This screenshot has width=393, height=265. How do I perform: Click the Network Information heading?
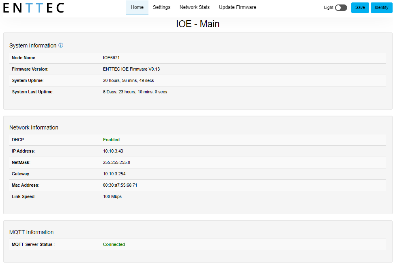coord(34,127)
